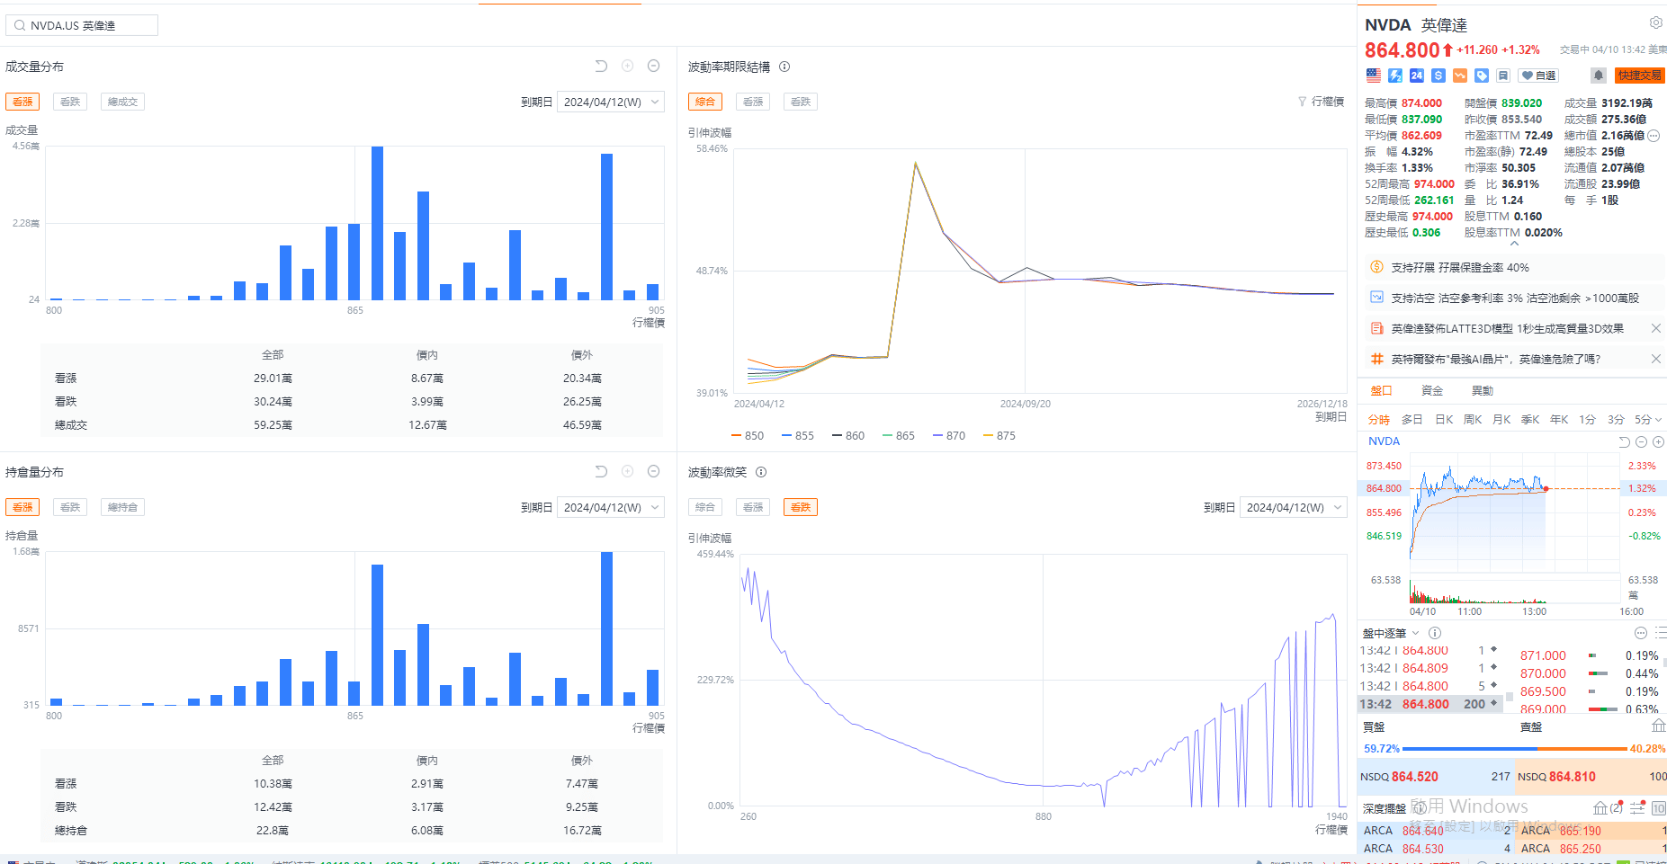The width and height of the screenshot is (1667, 864).
Task: Click the 快捷交易 button
Action: click(1640, 76)
